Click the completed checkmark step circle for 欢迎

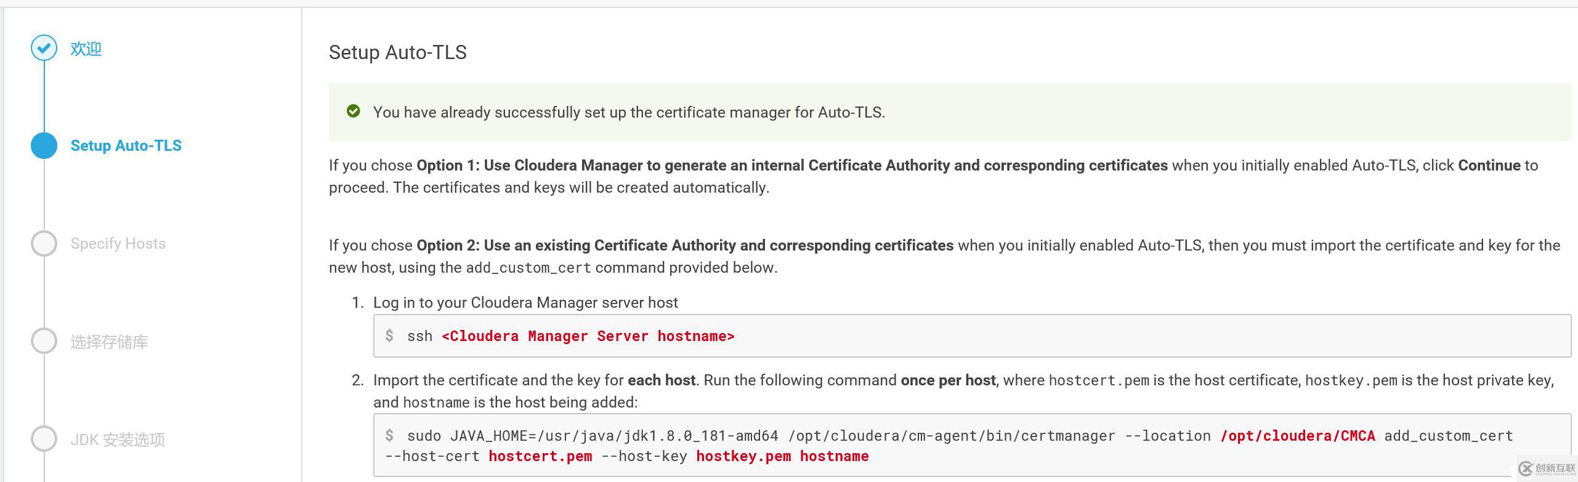[44, 48]
